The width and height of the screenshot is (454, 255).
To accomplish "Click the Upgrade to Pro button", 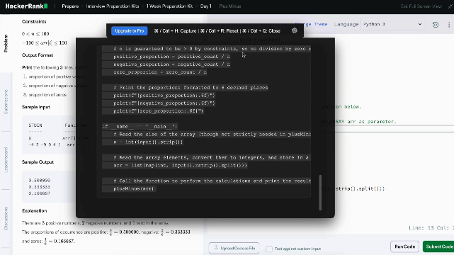I will point(130,30).
